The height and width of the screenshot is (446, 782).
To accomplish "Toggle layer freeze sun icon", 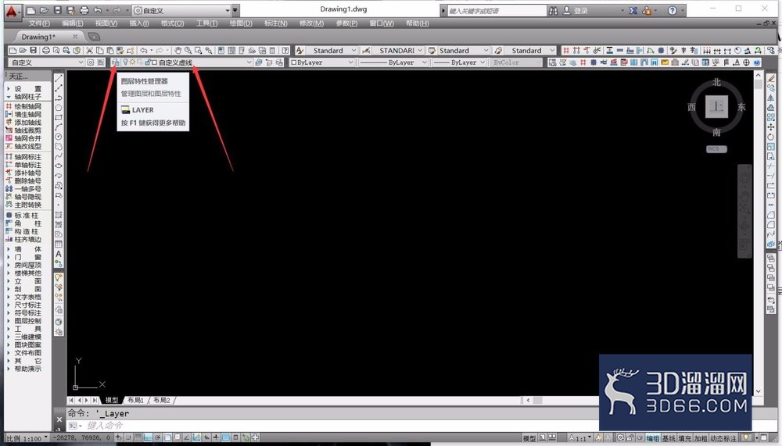I will click(x=132, y=62).
